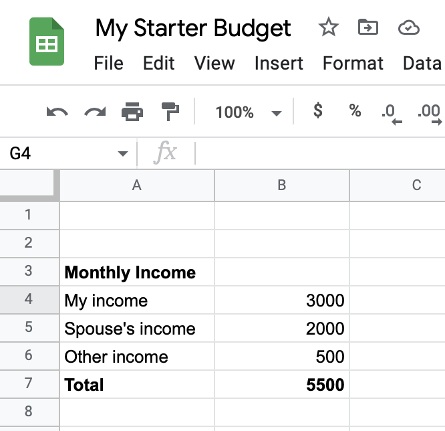Select the cell containing 3000

click(x=282, y=300)
